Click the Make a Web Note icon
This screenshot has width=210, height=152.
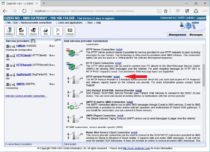coord(187,11)
